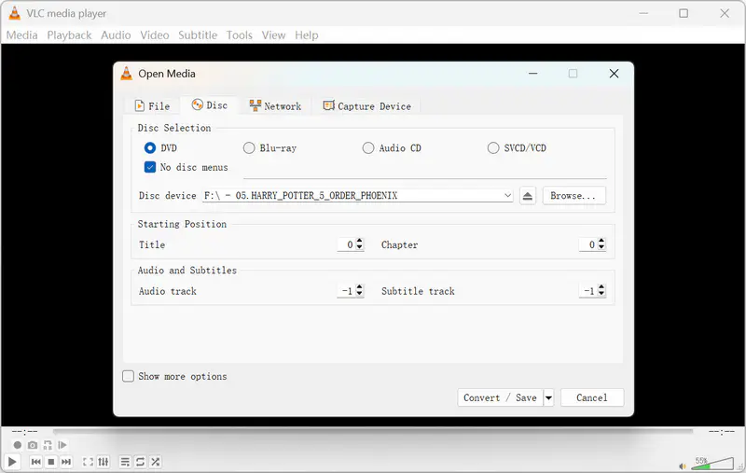Select the SVCD/VCD radio button
This screenshot has height=473, width=746.
pos(493,148)
